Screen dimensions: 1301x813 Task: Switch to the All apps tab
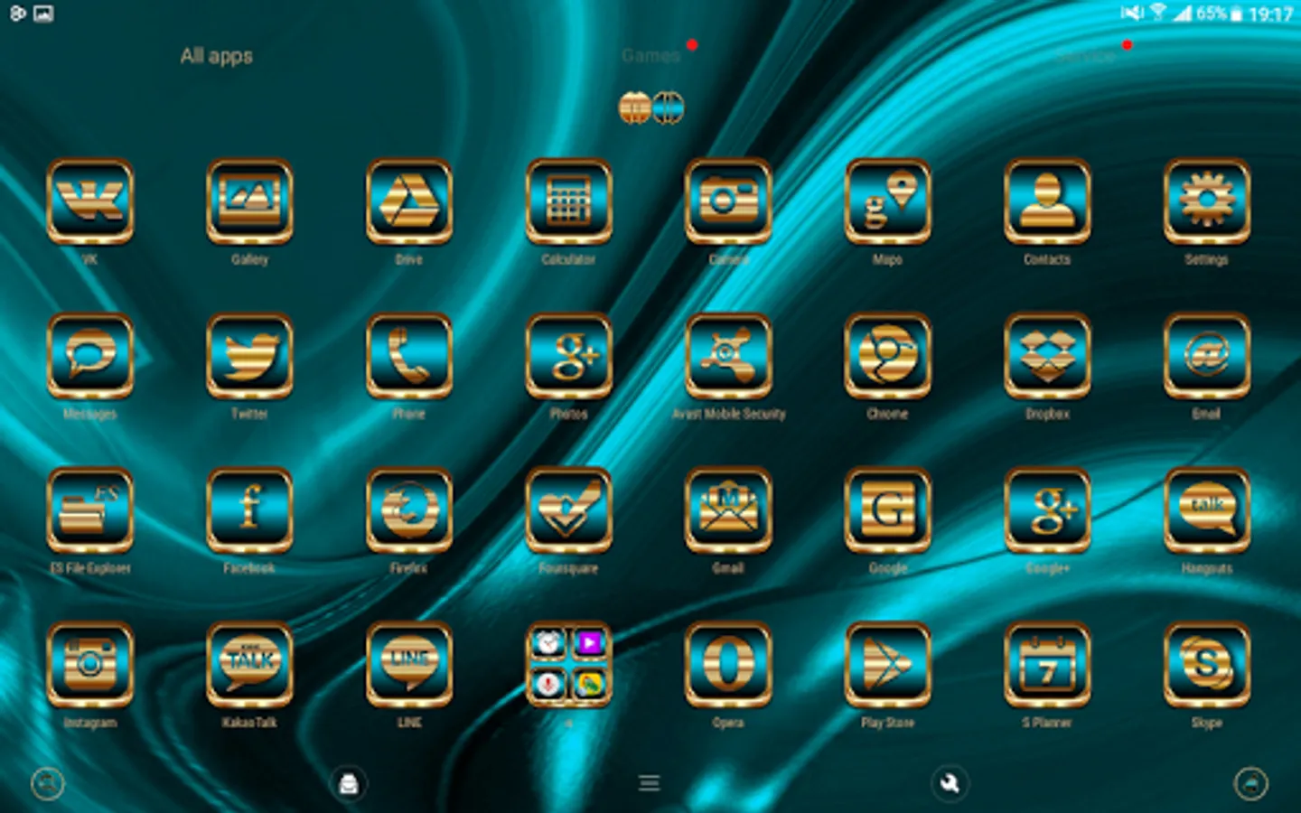click(x=217, y=56)
